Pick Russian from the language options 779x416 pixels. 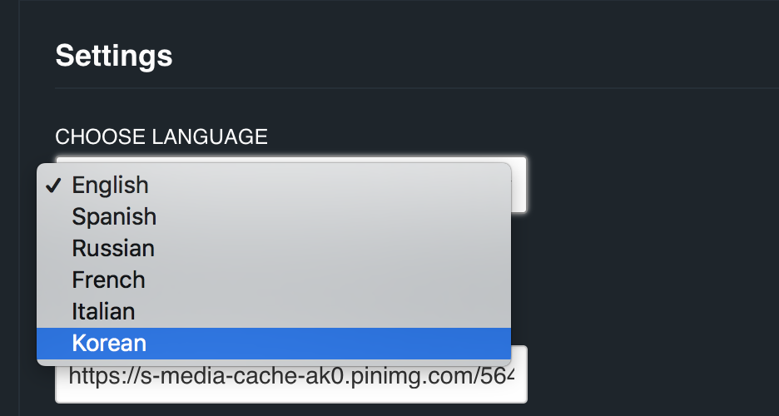tap(113, 248)
